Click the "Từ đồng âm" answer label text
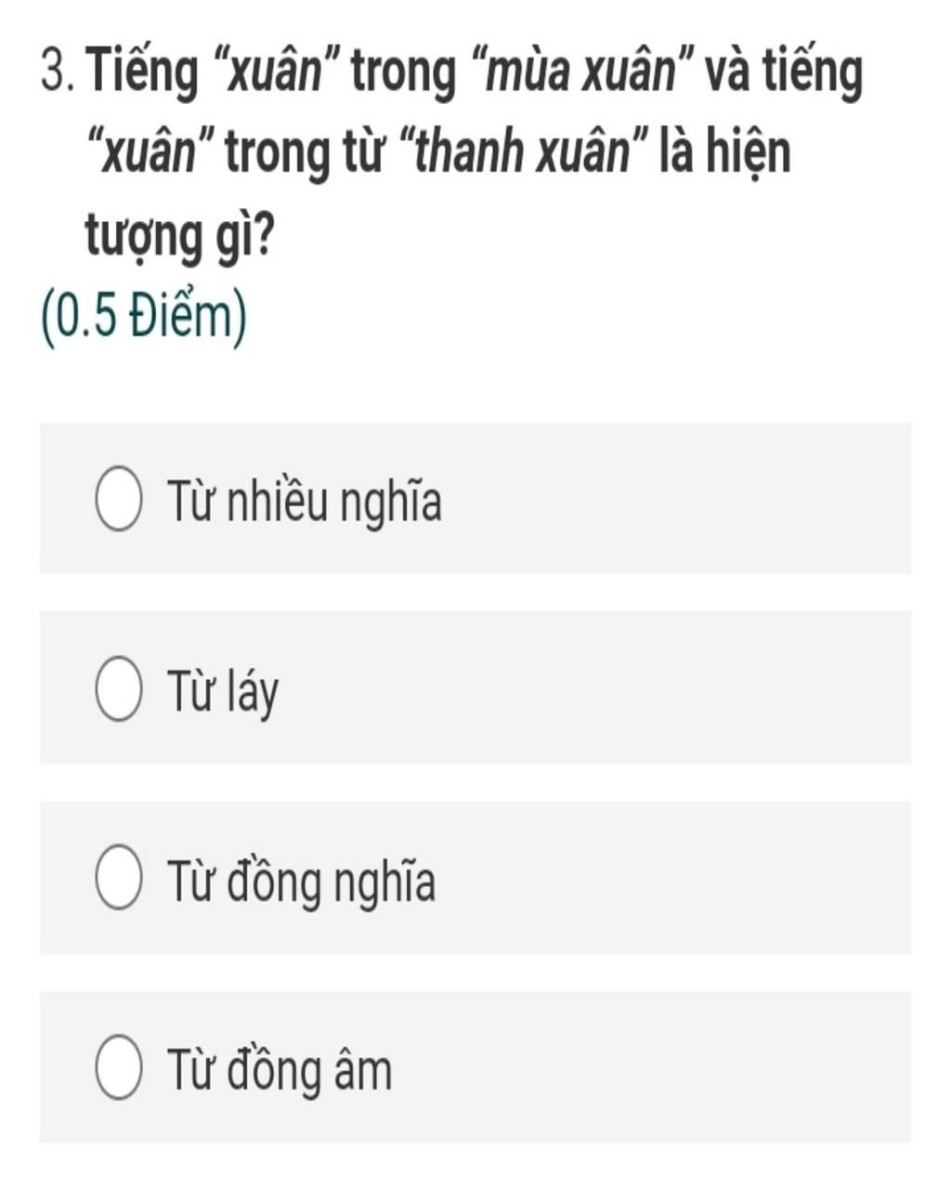This screenshot has height=1189, width=951. [x=280, y=1069]
